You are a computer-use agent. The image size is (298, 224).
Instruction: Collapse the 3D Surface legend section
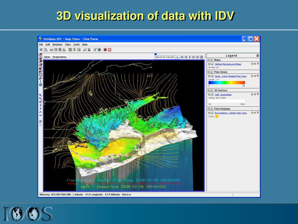click(x=209, y=90)
